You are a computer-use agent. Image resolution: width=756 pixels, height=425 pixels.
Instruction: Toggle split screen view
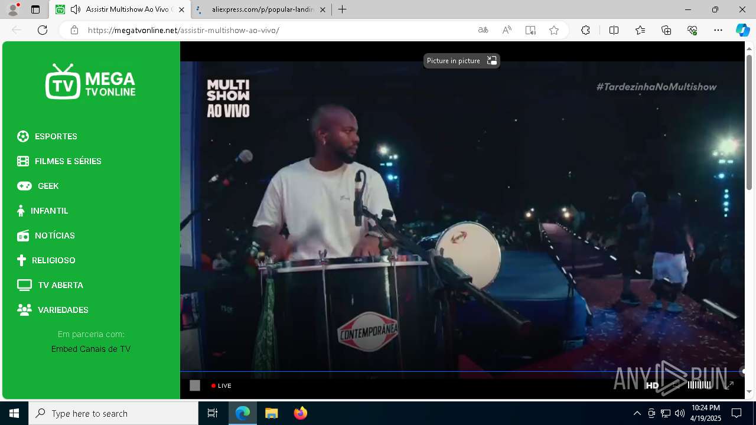click(614, 30)
